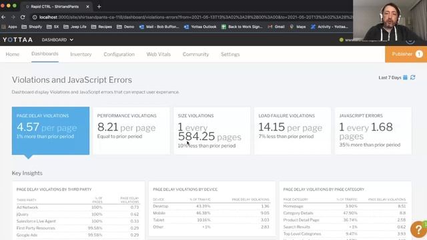Go to the Home tab
Image resolution: width=427 pixels, height=240 pixels.
13,54
